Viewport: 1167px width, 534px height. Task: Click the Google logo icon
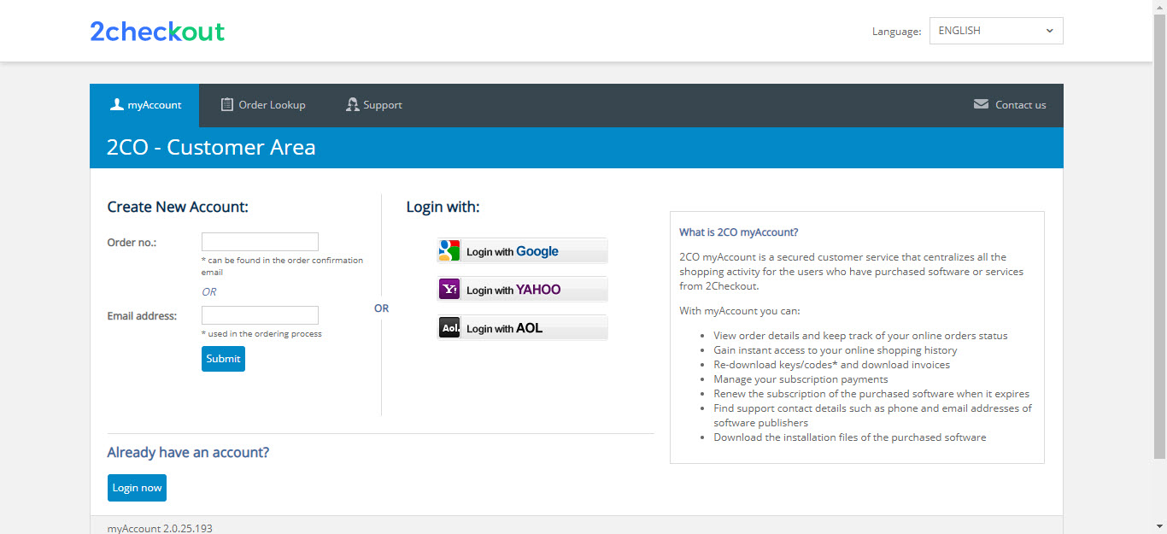tap(449, 251)
